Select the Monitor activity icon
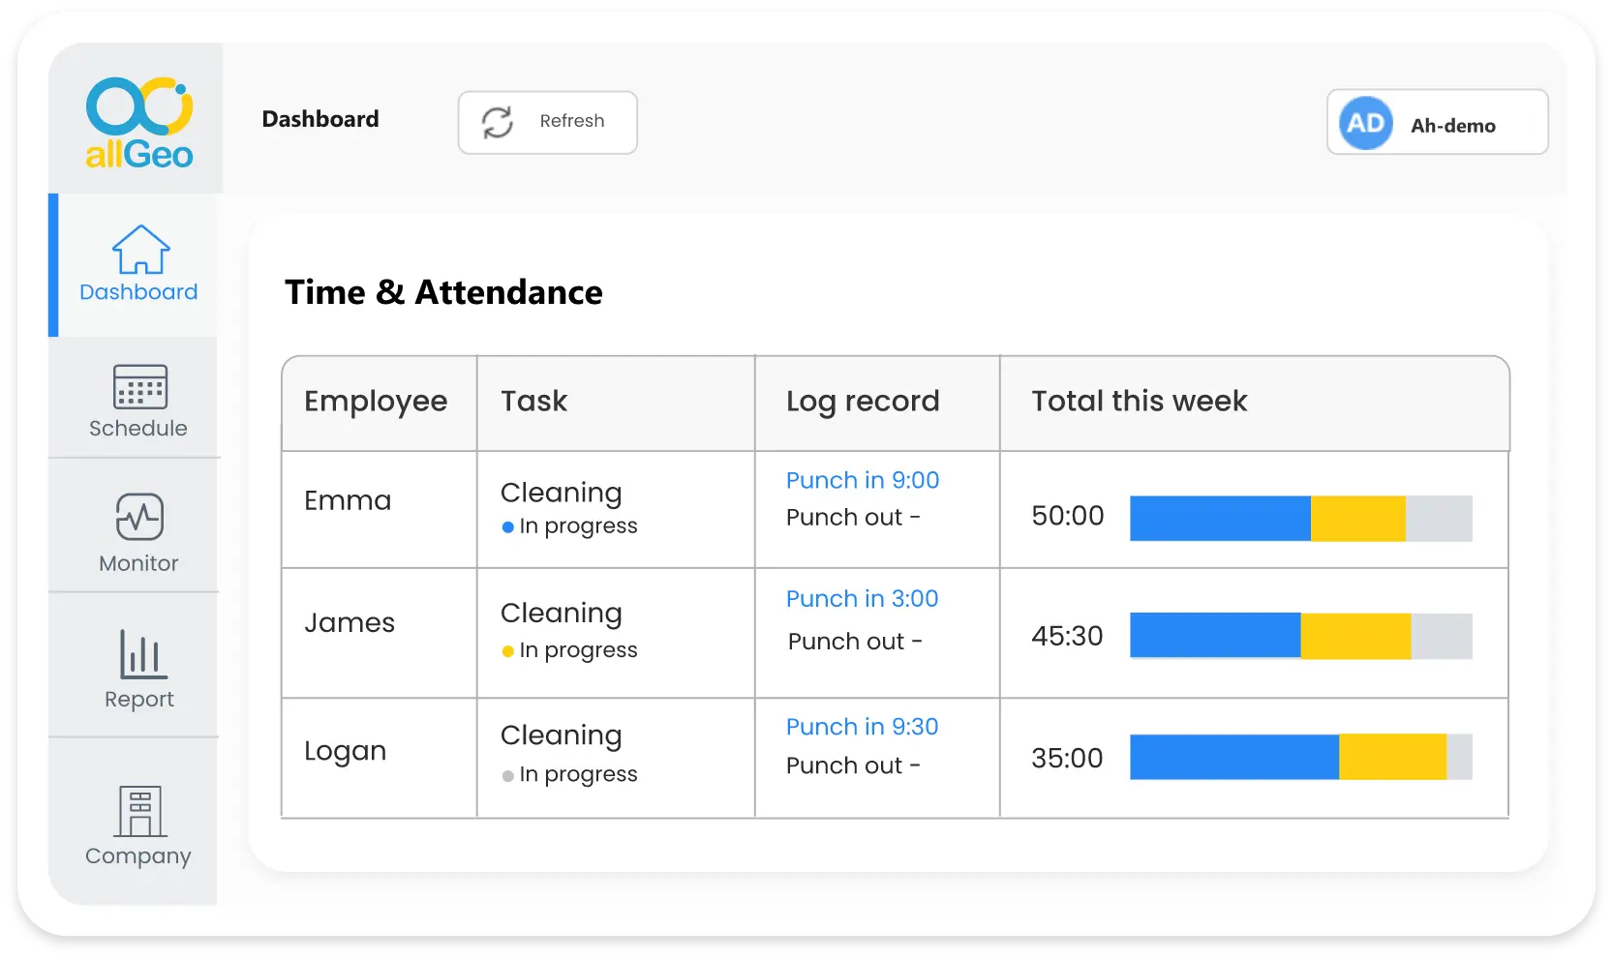This screenshot has width=1613, height=960. click(138, 518)
